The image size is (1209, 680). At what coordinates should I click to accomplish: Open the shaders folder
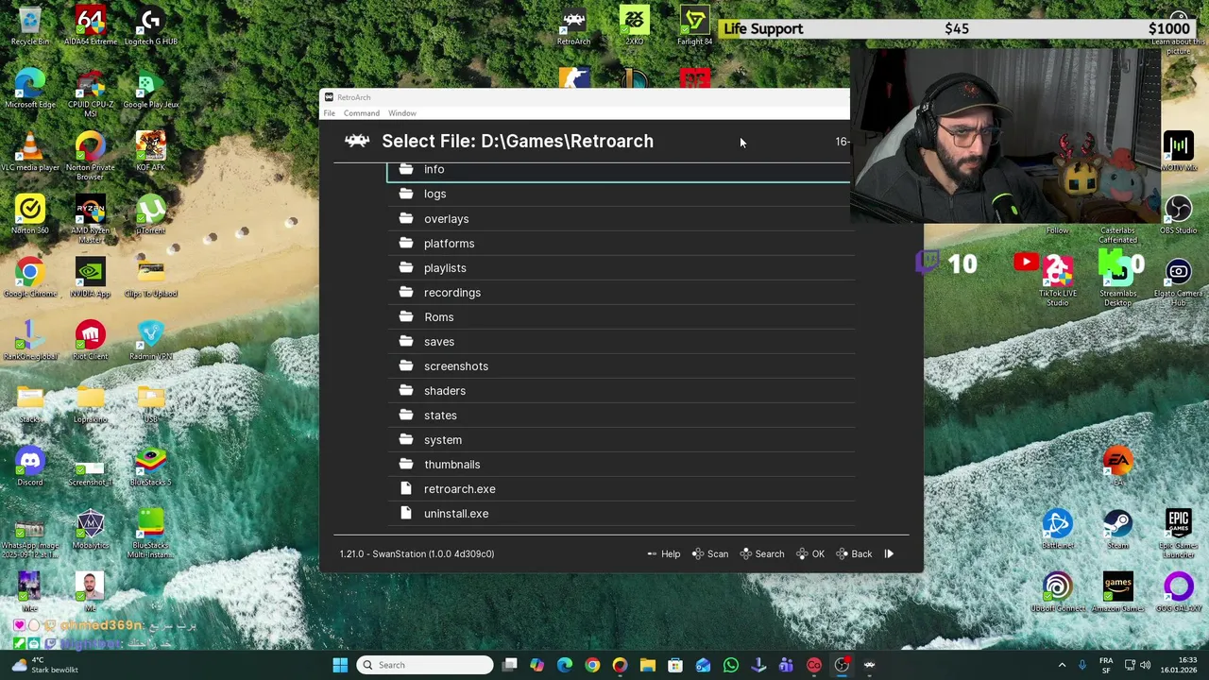click(619, 390)
